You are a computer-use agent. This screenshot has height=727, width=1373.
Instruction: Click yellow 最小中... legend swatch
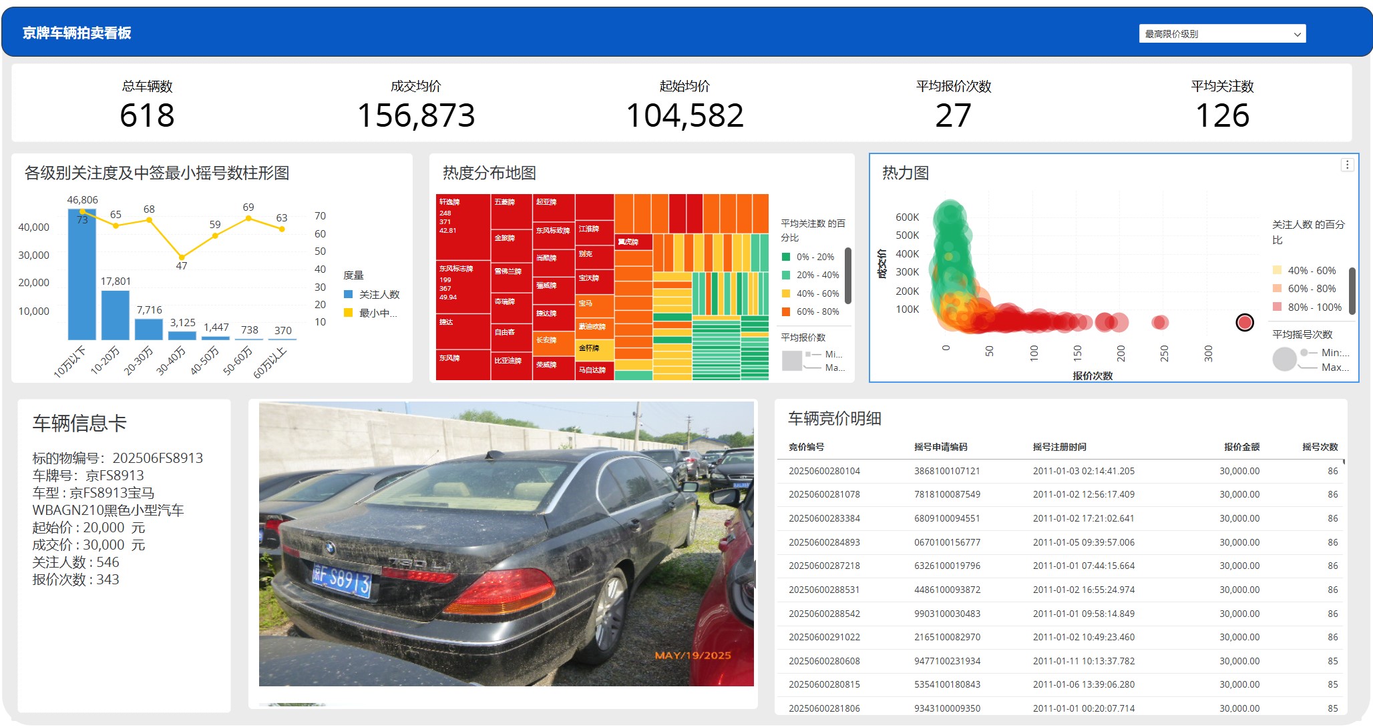click(348, 313)
